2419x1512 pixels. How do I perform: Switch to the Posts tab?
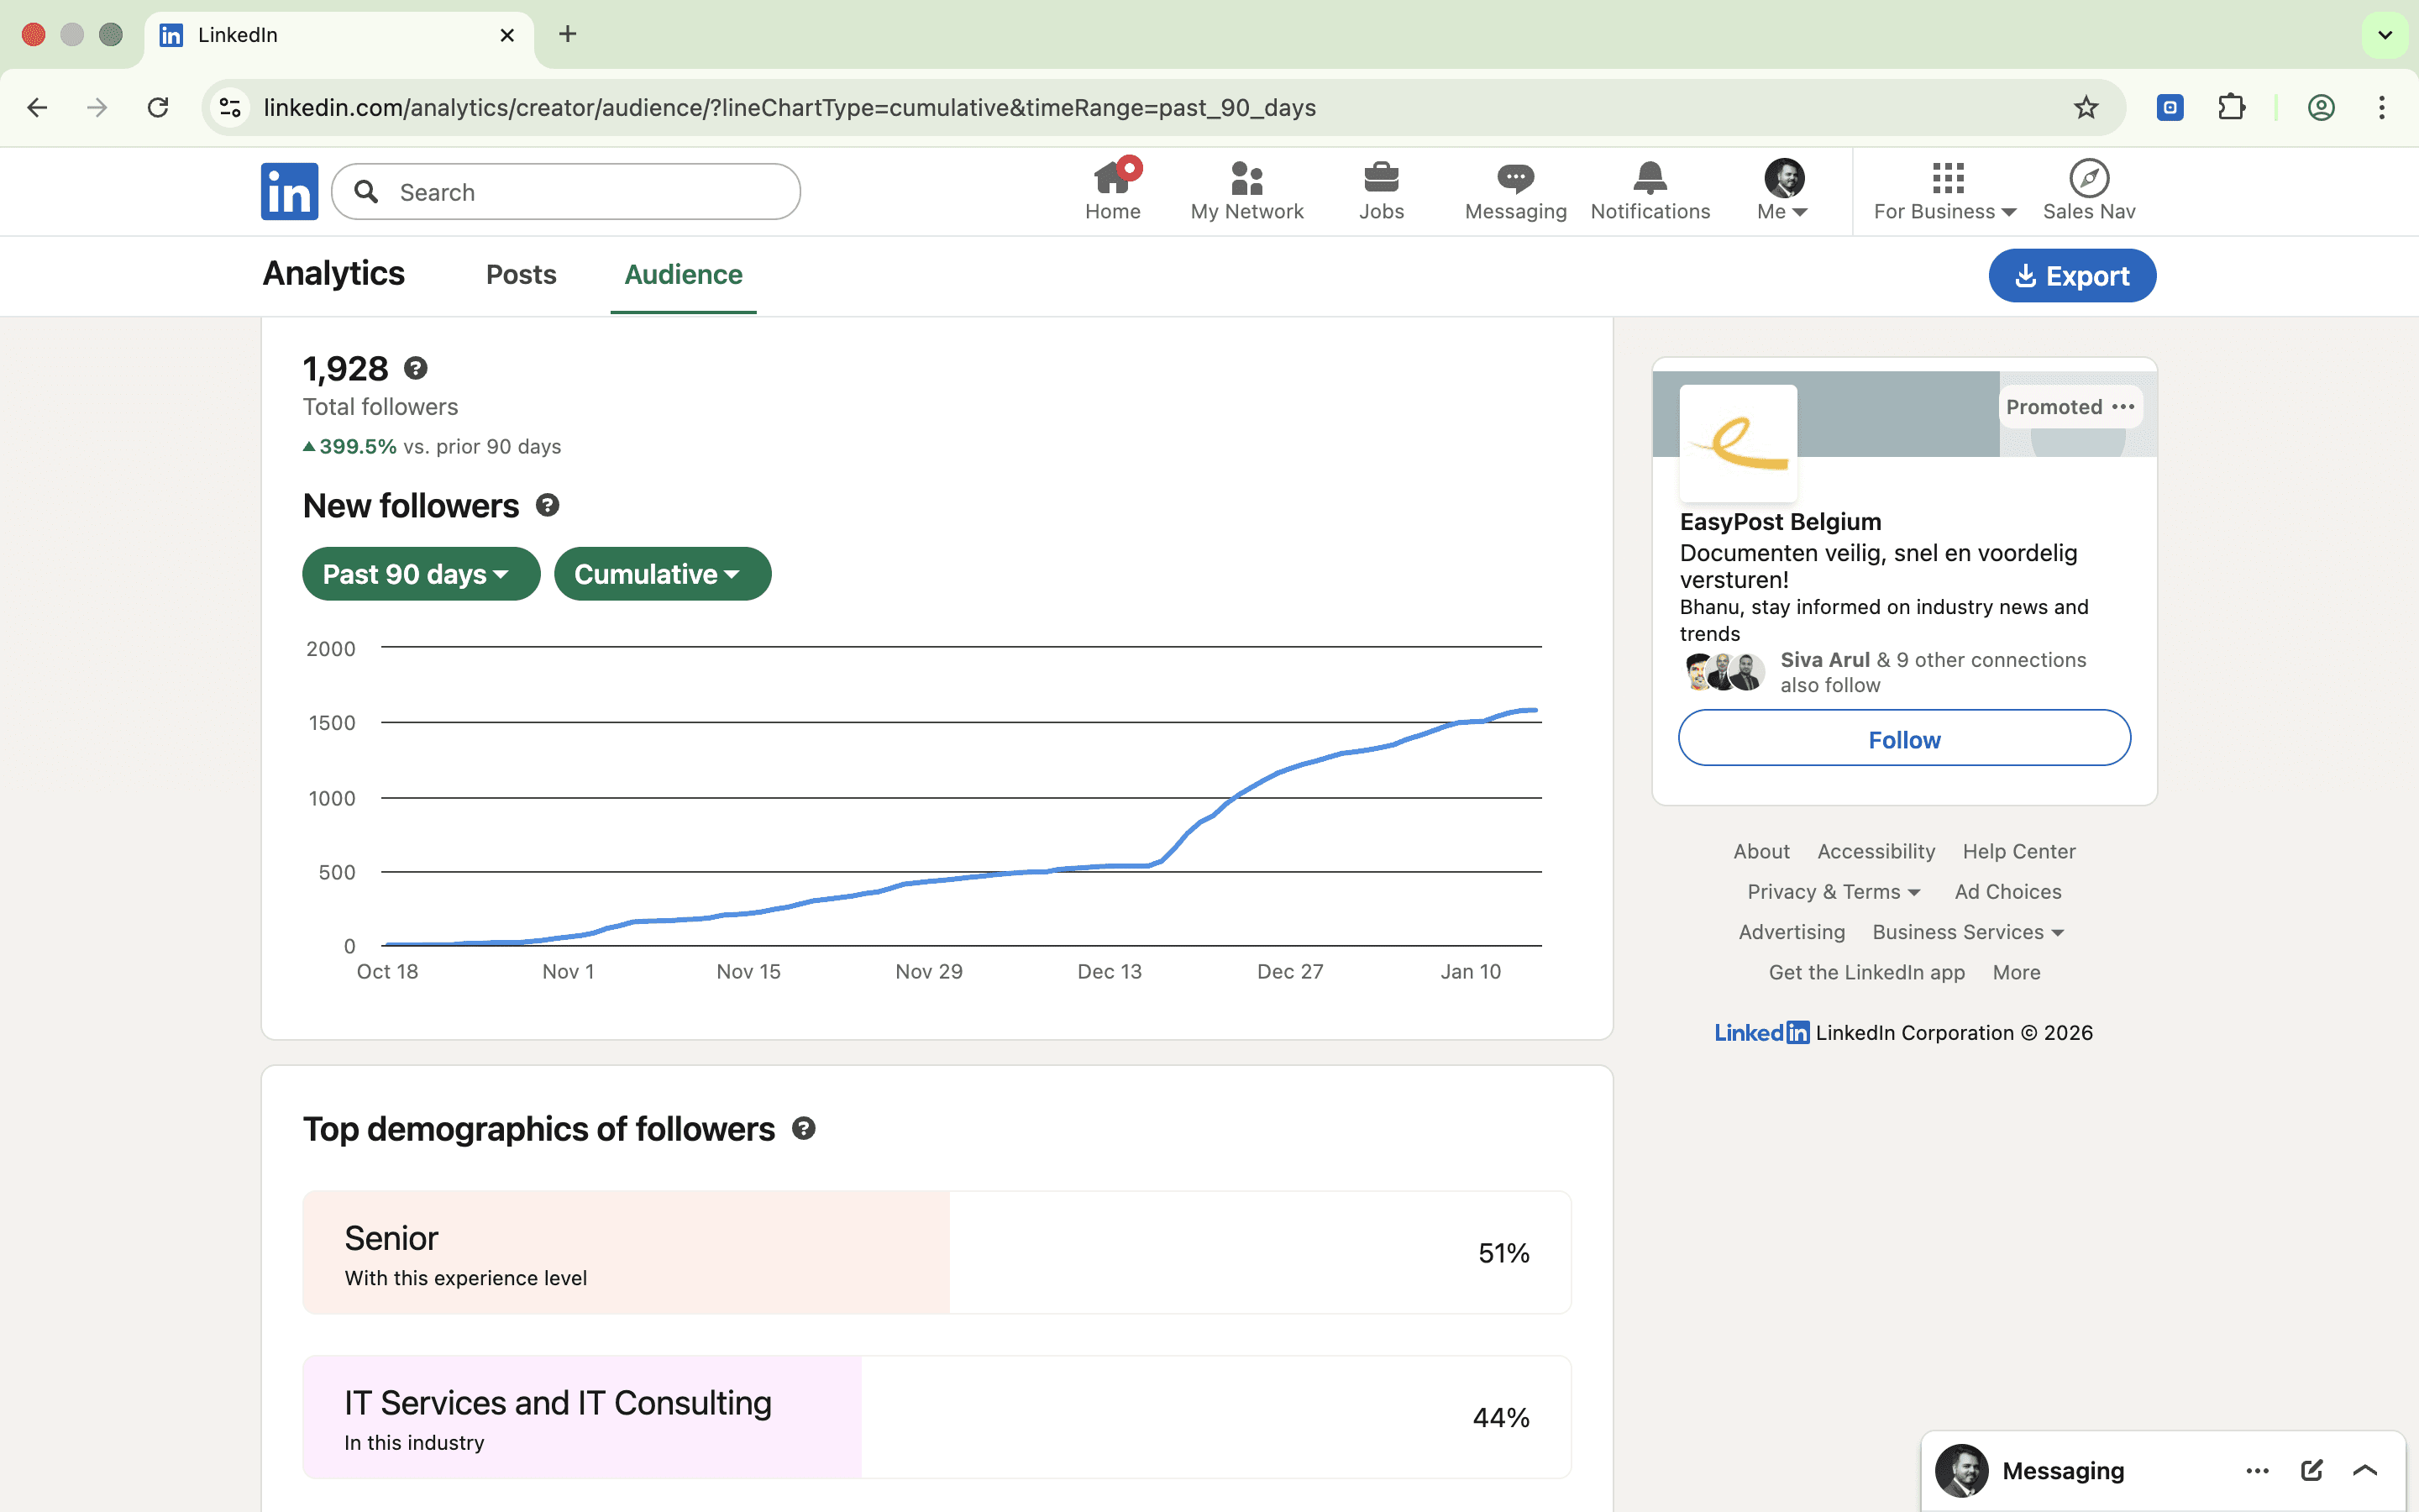point(521,275)
